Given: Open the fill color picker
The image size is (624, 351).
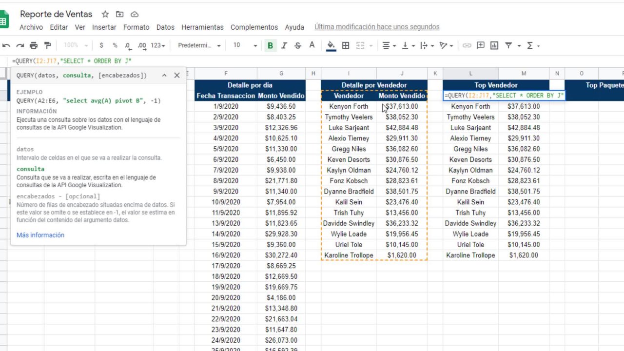Looking at the screenshot, I should pyautogui.click(x=331, y=45).
